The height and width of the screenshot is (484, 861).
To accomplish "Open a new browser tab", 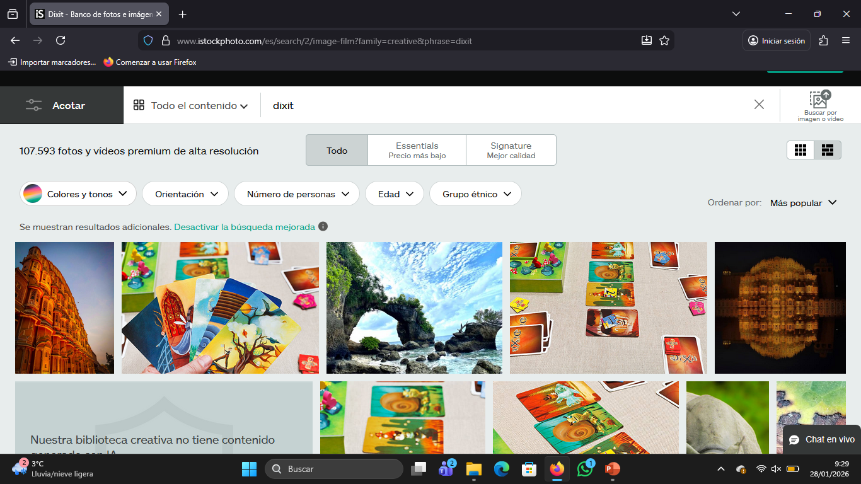I will coord(182,14).
